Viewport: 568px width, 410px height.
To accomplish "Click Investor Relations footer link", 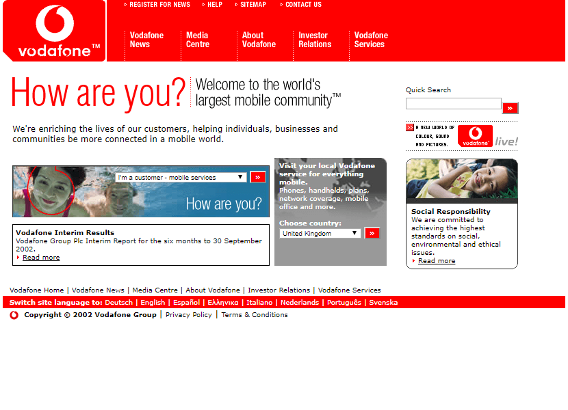I will click(279, 290).
